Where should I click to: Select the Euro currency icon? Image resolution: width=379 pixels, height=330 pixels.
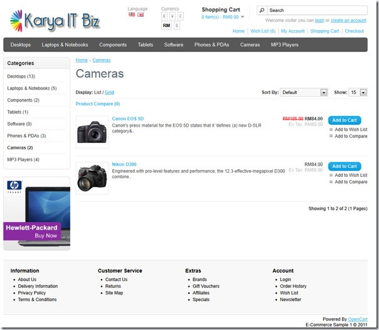[x=164, y=16]
